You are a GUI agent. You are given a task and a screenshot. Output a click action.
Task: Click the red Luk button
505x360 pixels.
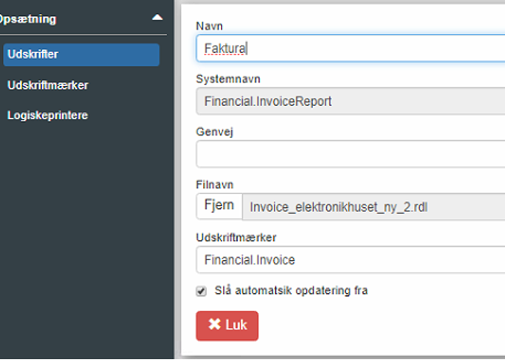tap(227, 325)
